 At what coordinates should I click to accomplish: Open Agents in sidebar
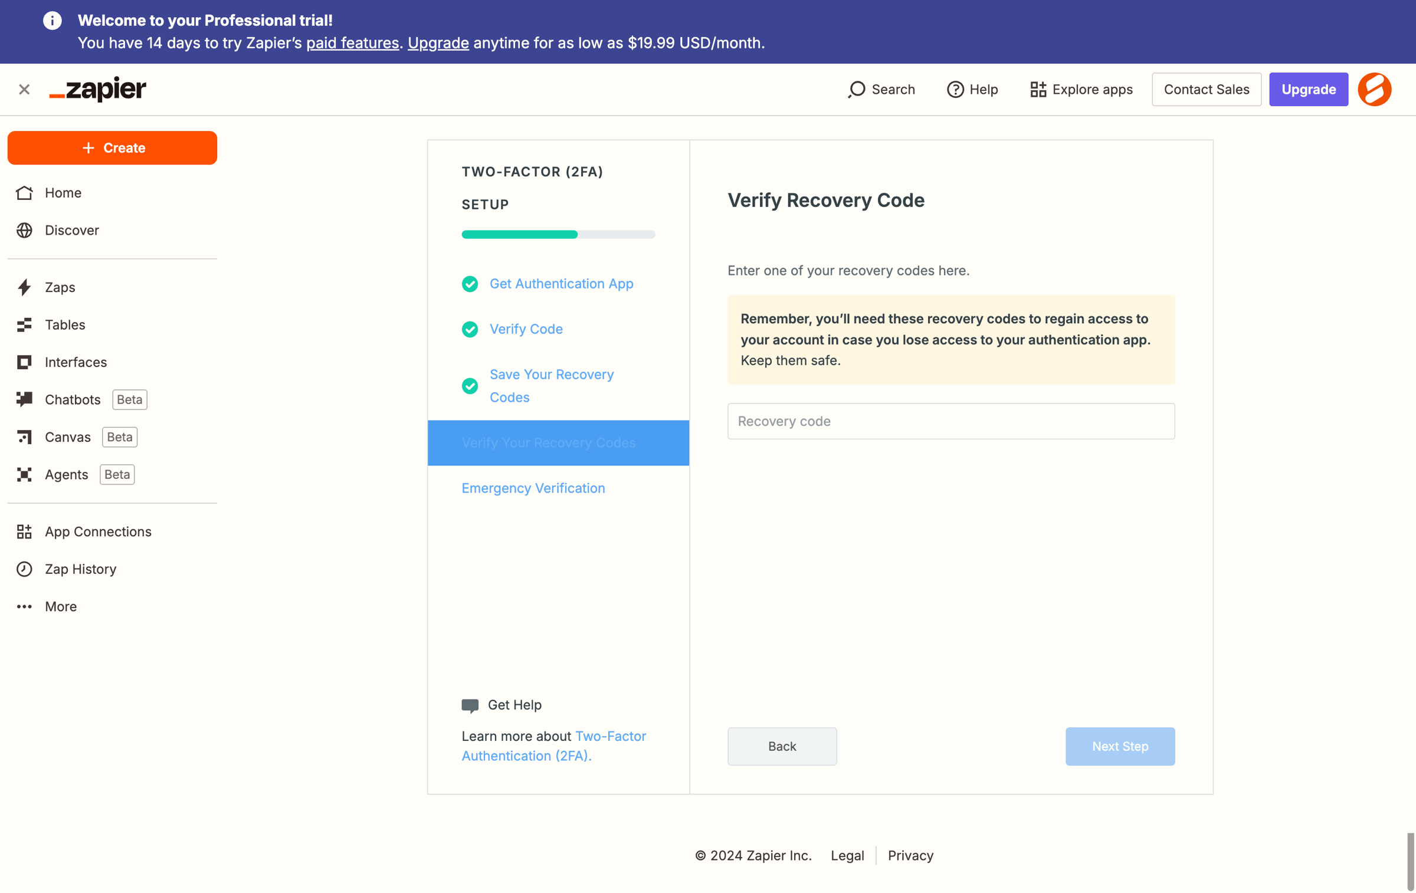[112, 474]
